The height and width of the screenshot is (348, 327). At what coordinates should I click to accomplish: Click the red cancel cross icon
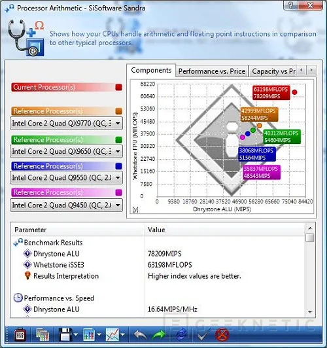[x=222, y=334]
